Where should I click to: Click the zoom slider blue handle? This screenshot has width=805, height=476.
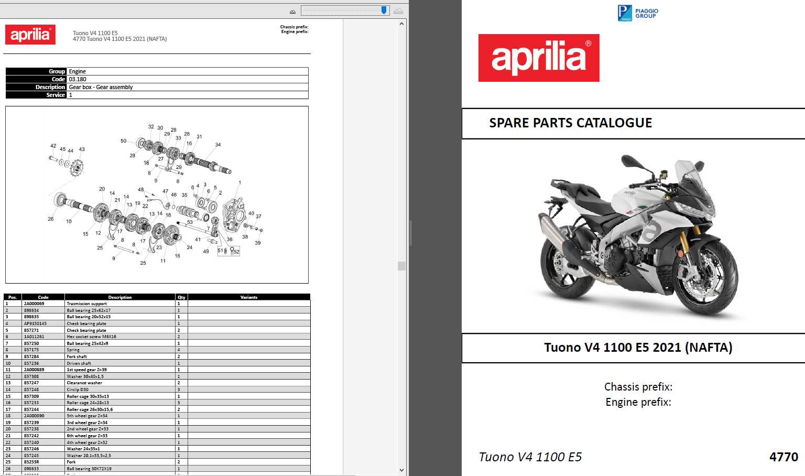coord(384,10)
